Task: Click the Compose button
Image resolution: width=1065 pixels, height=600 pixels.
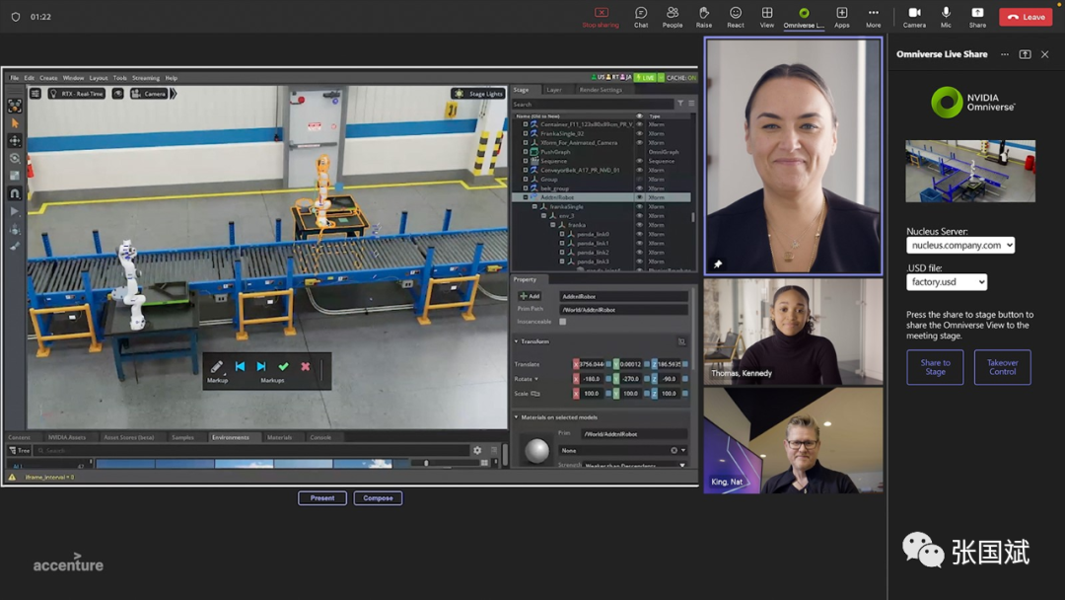Action: pyautogui.click(x=378, y=498)
